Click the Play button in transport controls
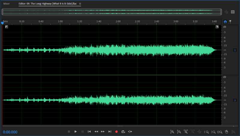 (x=76, y=131)
